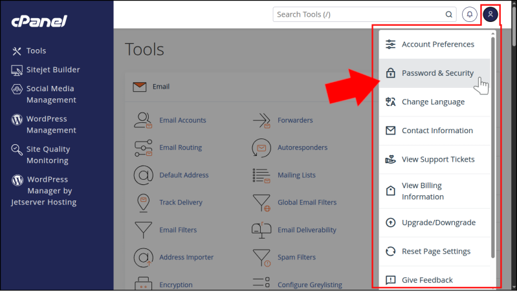Viewport: 517px width, 302px height.
Task: Click the Site Quality Monitoring magnifier icon
Action: point(16,149)
